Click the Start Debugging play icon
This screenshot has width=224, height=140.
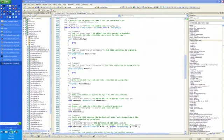65,7
